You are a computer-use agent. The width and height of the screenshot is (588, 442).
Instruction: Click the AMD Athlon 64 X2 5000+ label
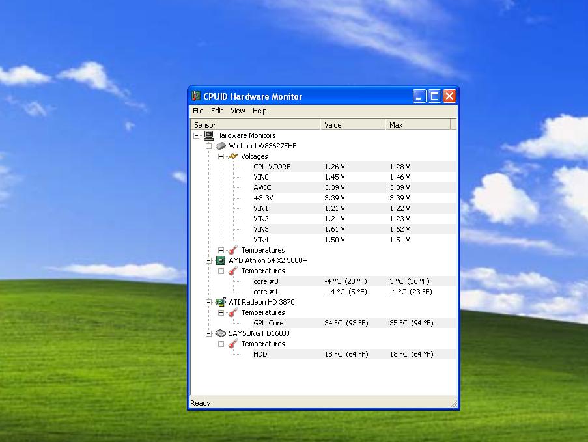point(268,260)
